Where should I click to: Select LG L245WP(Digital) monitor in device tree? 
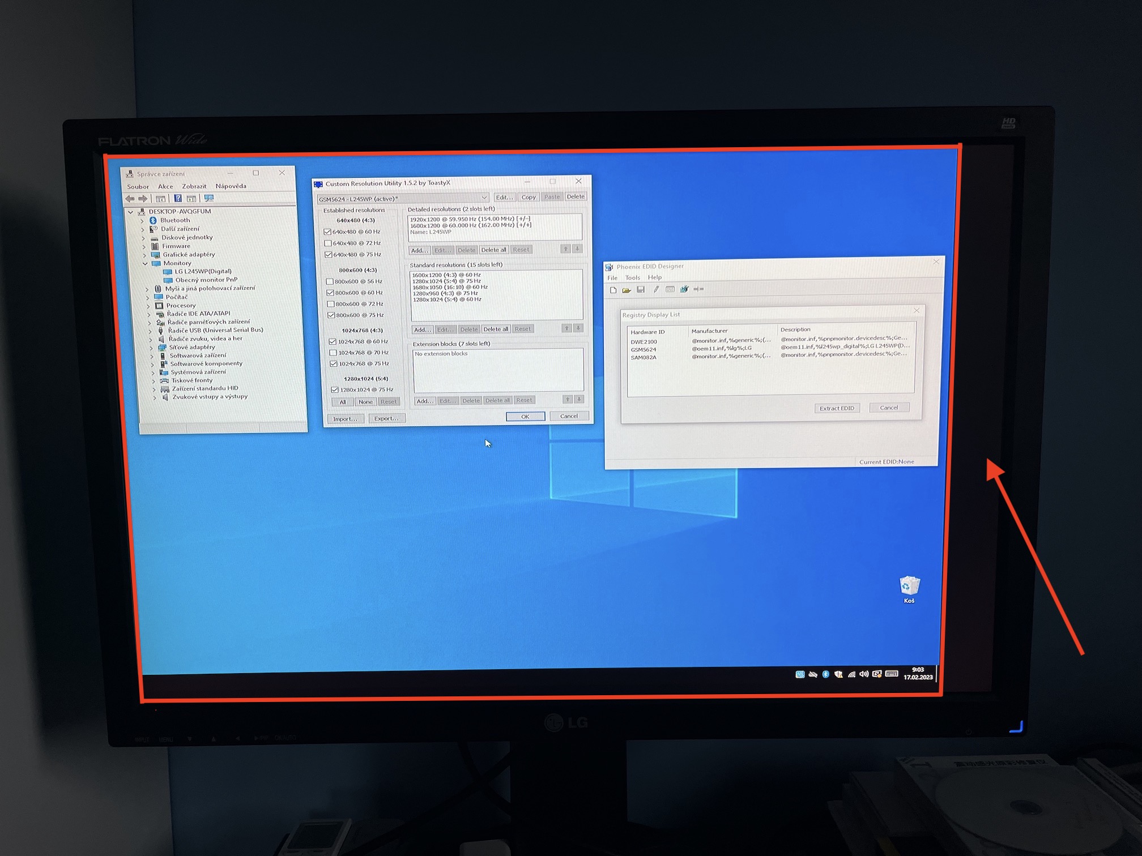pyautogui.click(x=203, y=271)
